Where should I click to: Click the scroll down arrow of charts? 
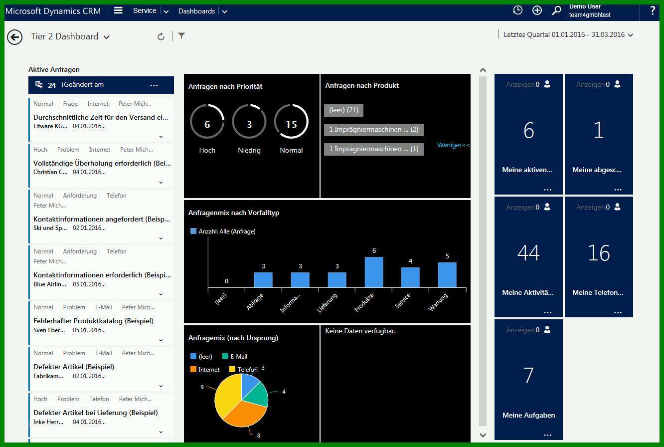(x=483, y=435)
